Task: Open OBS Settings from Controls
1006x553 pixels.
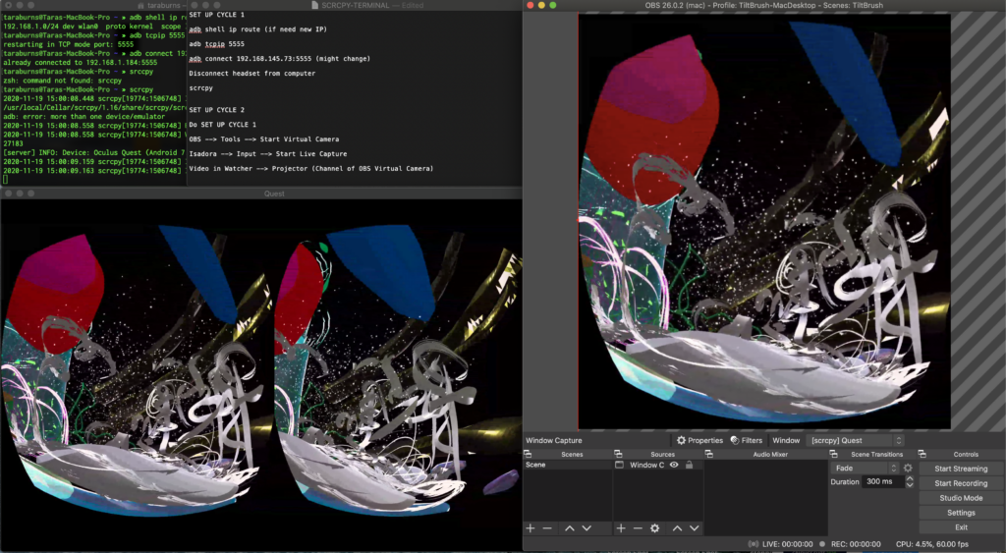Action: 961,513
